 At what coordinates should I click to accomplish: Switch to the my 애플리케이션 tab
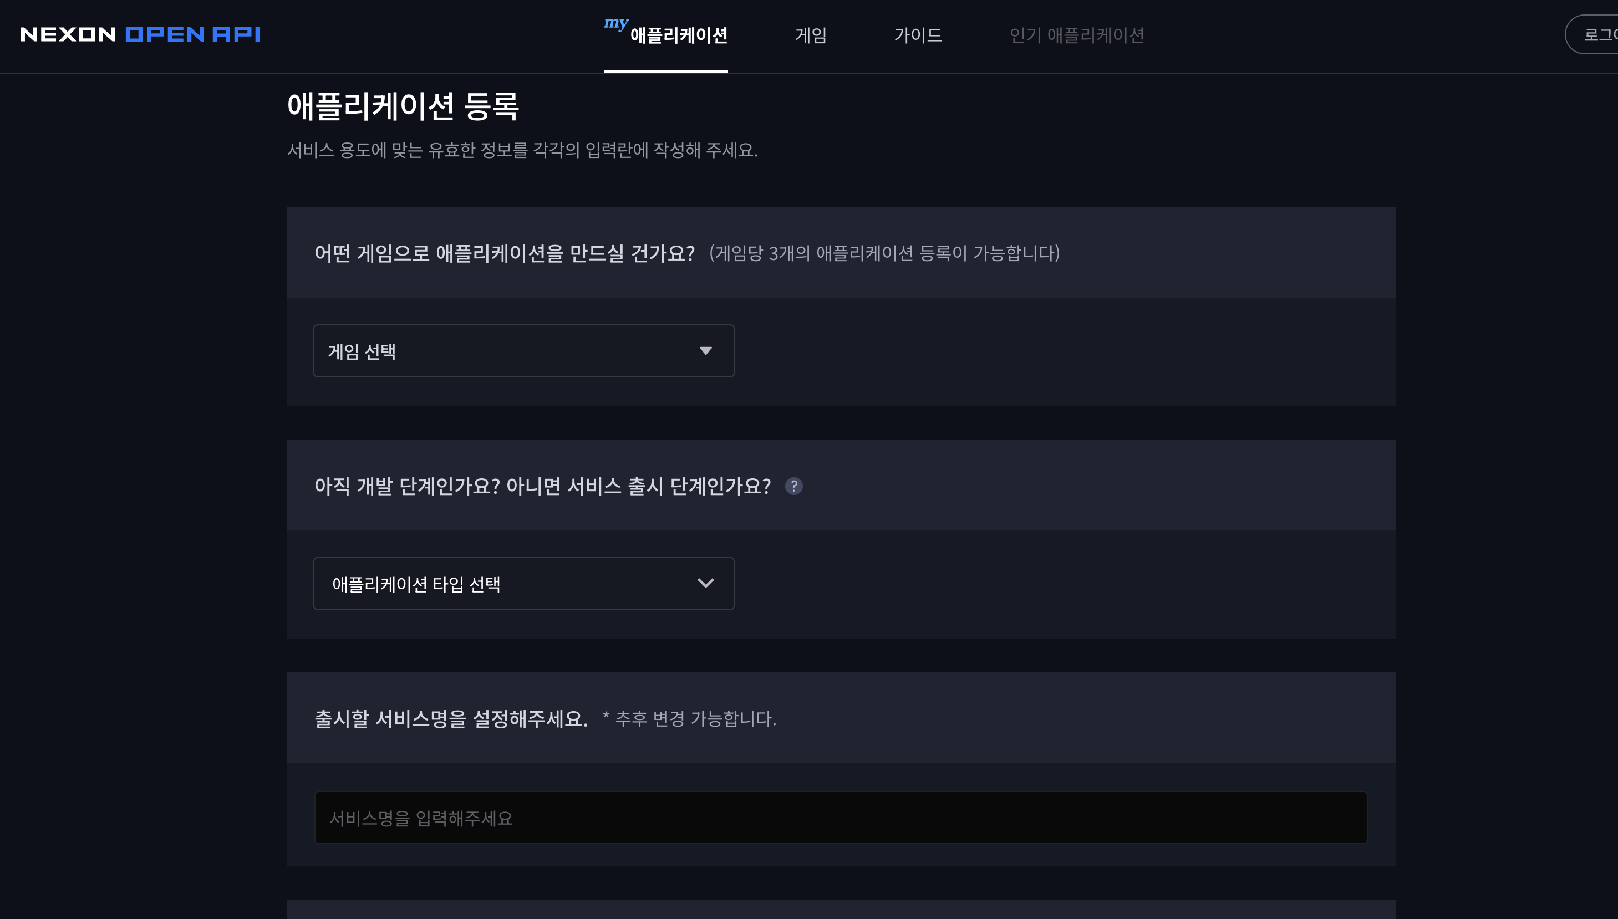click(x=678, y=35)
